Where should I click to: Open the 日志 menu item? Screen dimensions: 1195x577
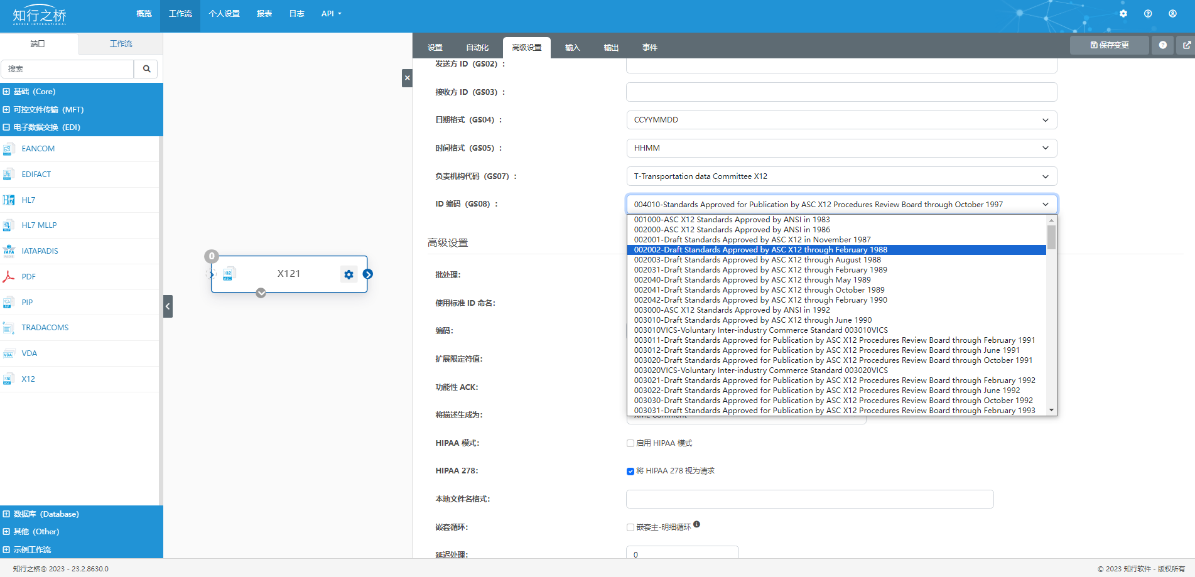(x=296, y=13)
